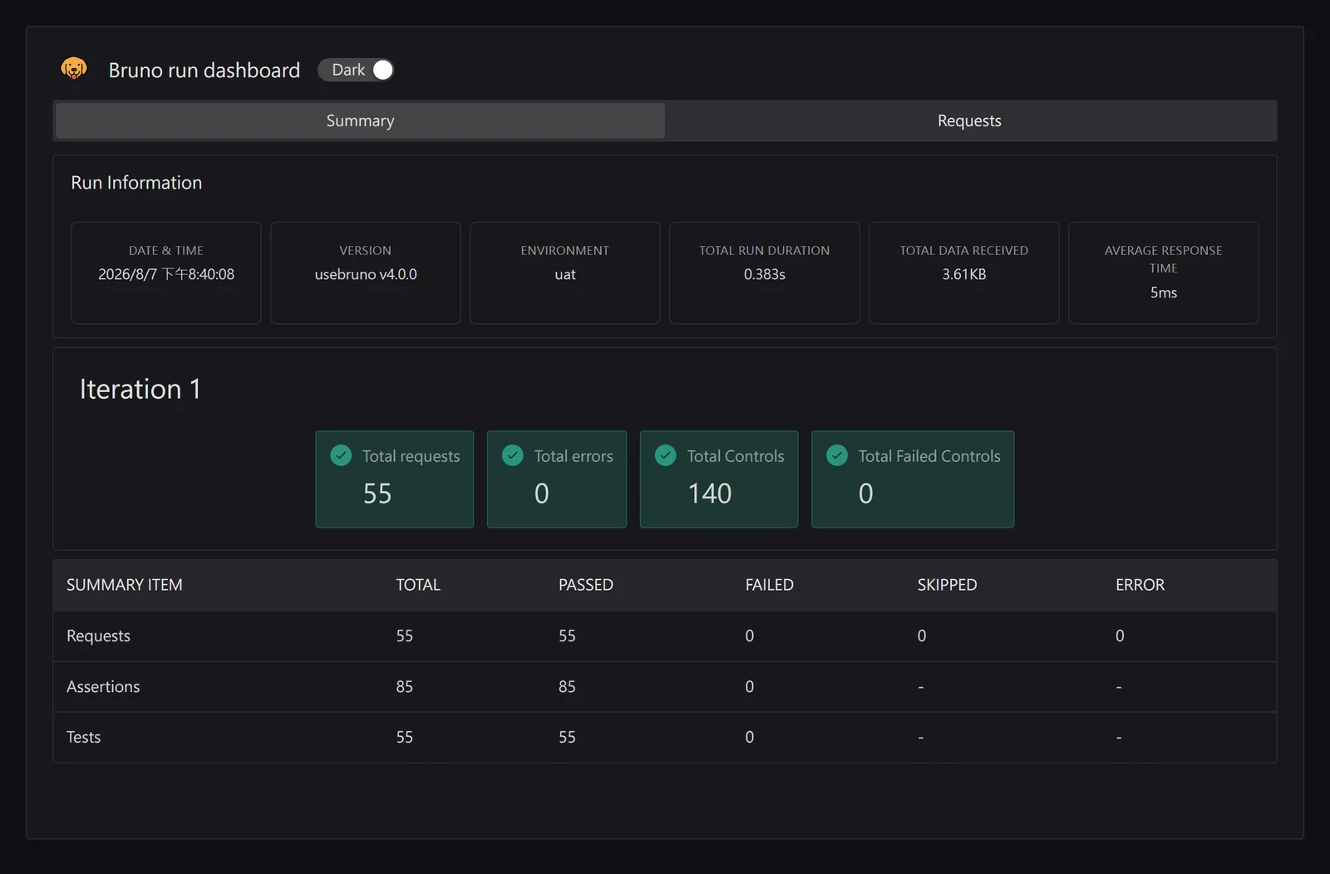Select the Total errors card value 0
The image size is (1330, 874).
coord(542,493)
